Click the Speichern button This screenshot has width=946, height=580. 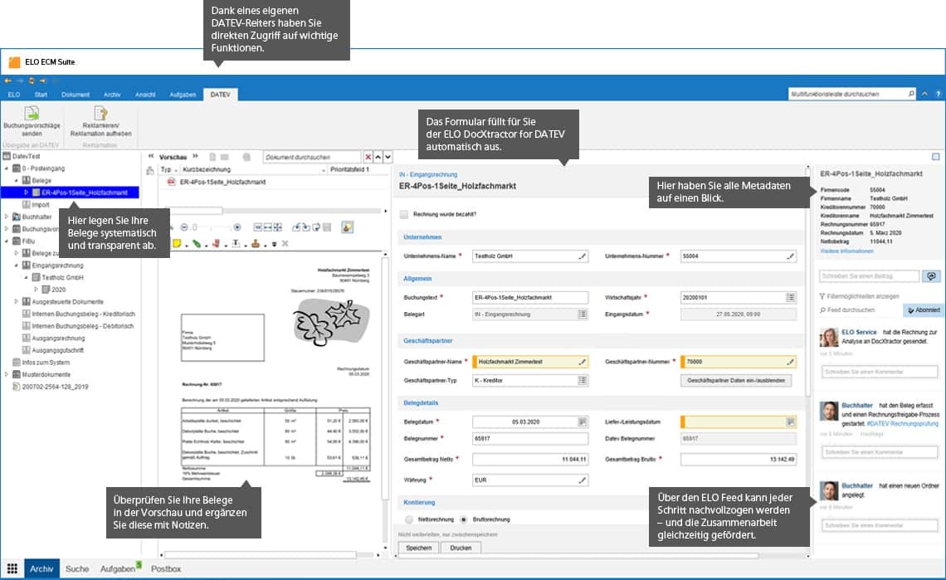pos(418,548)
